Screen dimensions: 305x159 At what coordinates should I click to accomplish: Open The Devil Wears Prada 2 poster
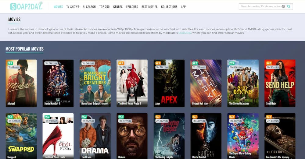[132, 83]
